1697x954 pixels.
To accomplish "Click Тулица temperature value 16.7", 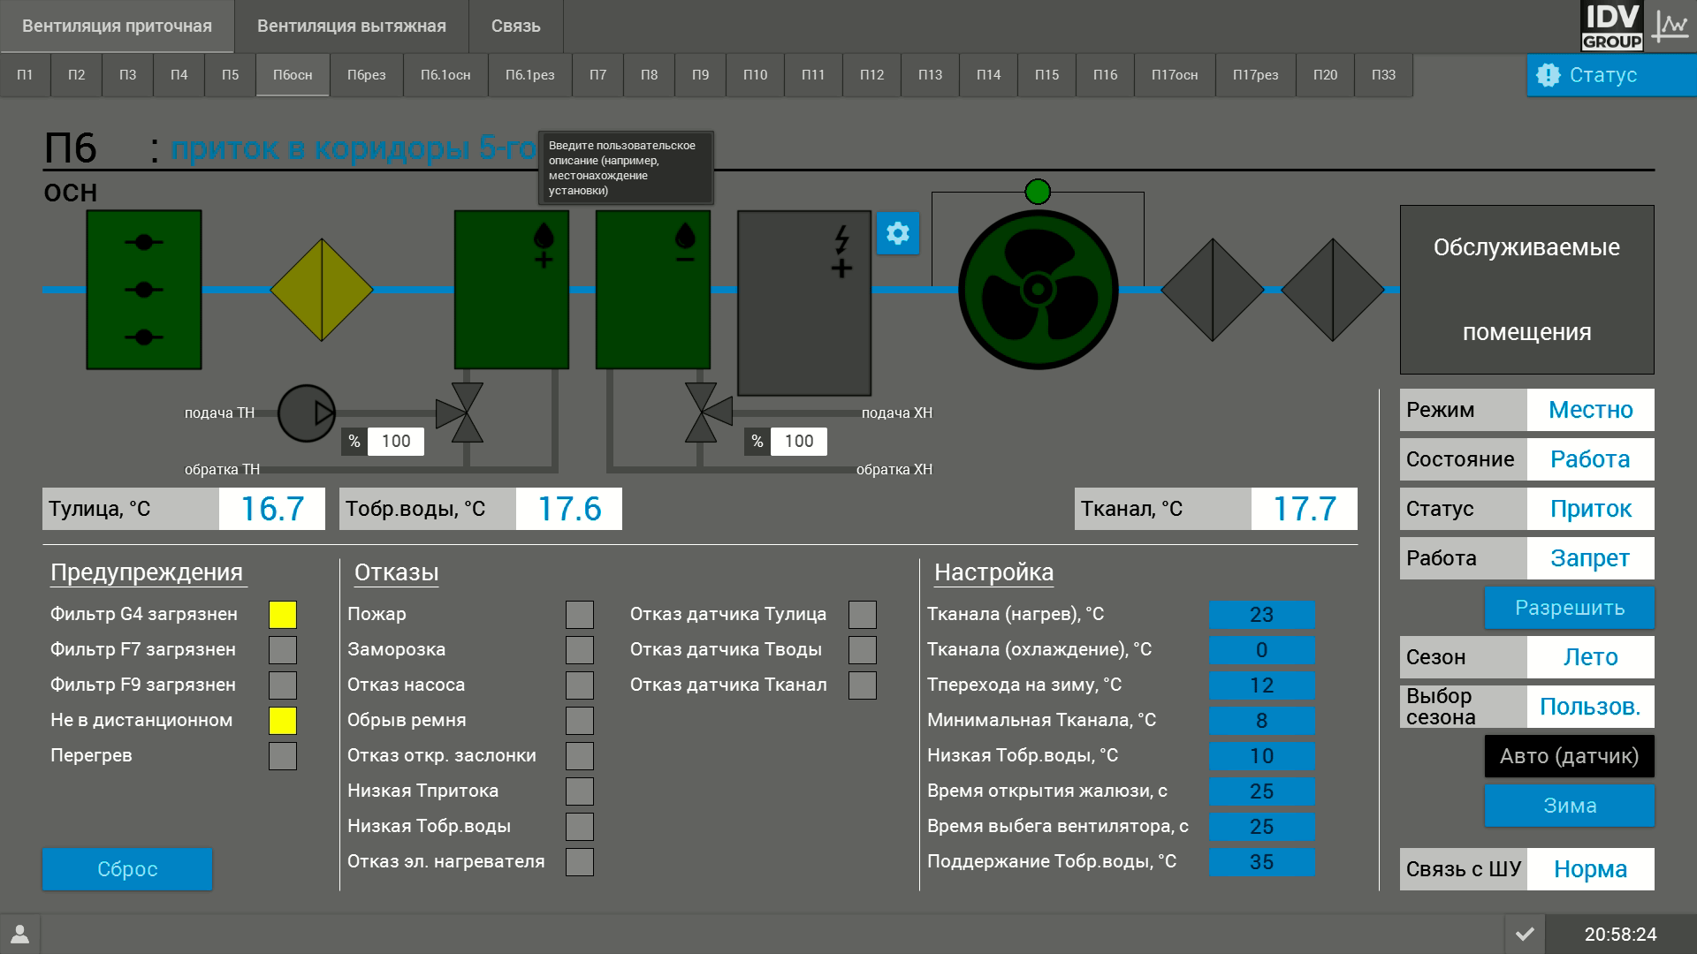I will 272,509.
